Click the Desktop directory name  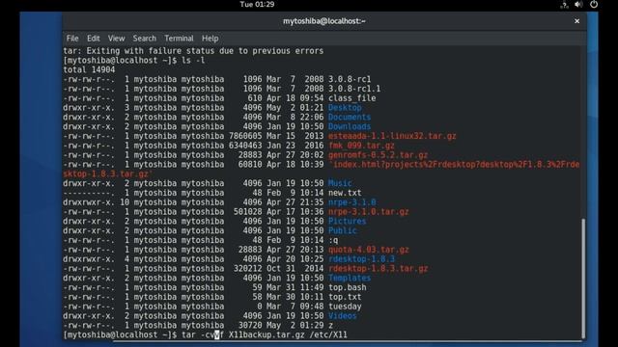coord(345,107)
